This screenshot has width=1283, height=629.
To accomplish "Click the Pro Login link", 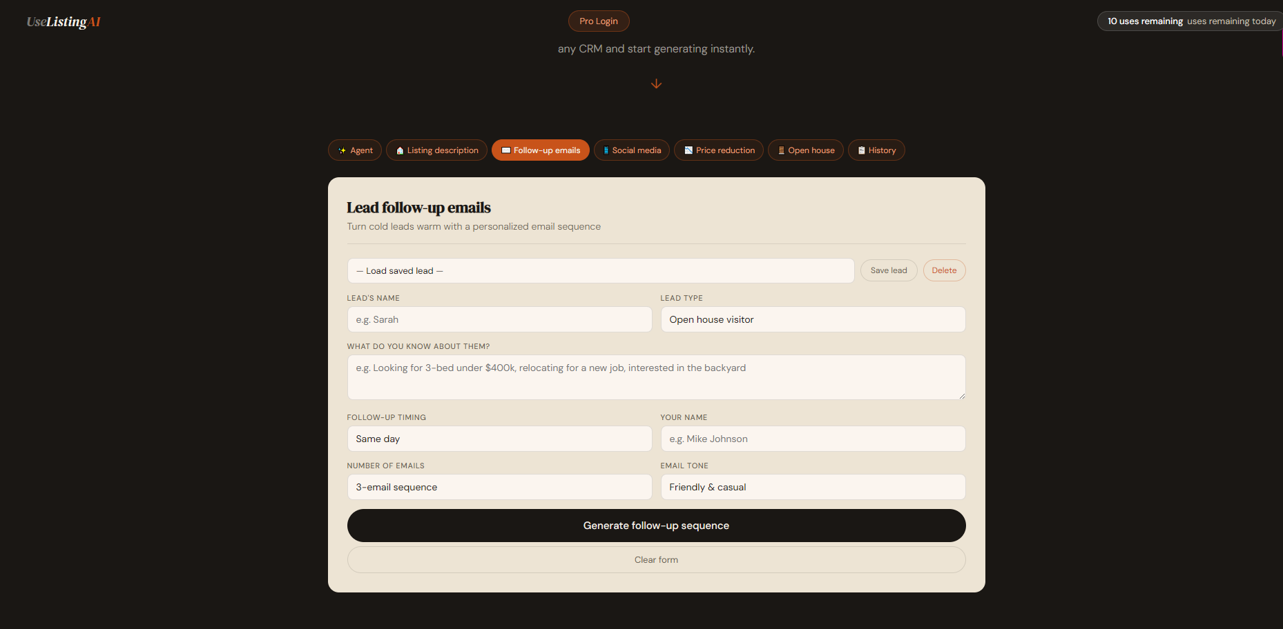I will tap(598, 21).
